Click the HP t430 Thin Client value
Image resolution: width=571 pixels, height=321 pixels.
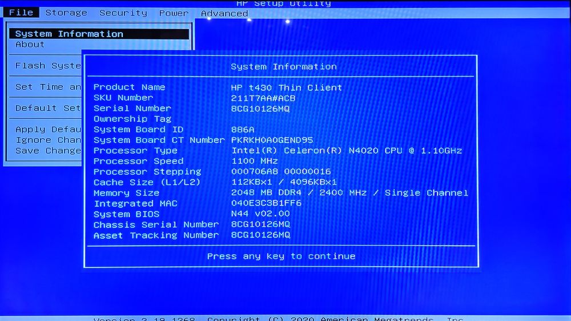287,87
